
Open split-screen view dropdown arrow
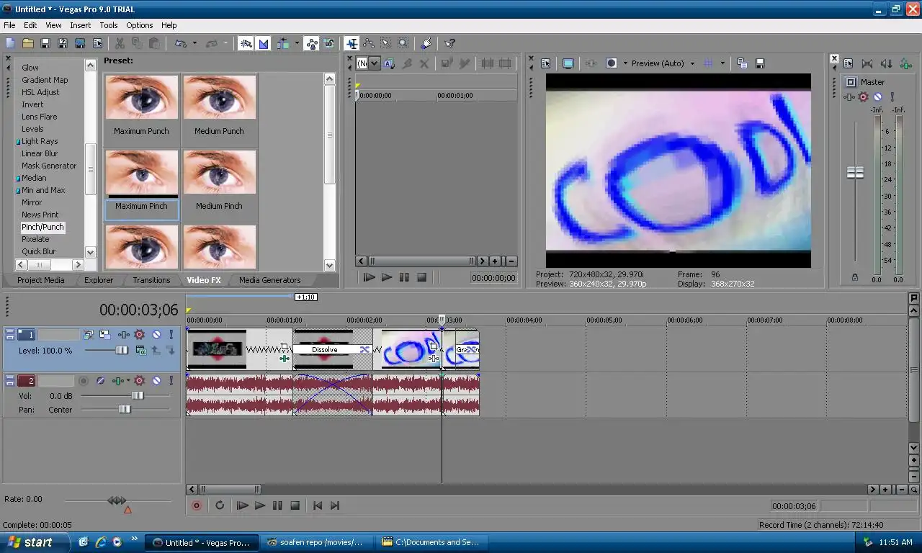click(x=625, y=63)
